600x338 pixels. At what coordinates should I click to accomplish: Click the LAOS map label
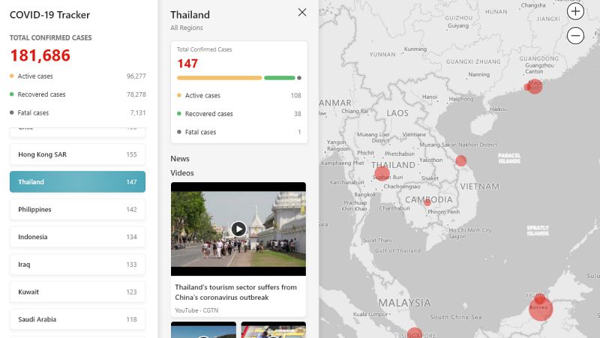(397, 113)
